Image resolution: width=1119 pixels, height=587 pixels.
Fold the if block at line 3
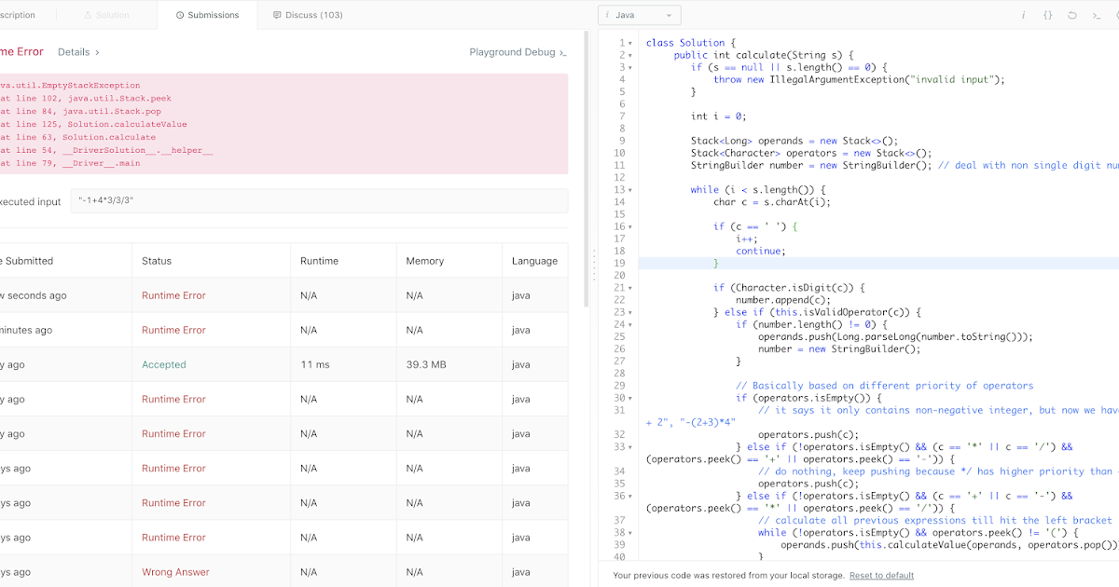coord(631,67)
